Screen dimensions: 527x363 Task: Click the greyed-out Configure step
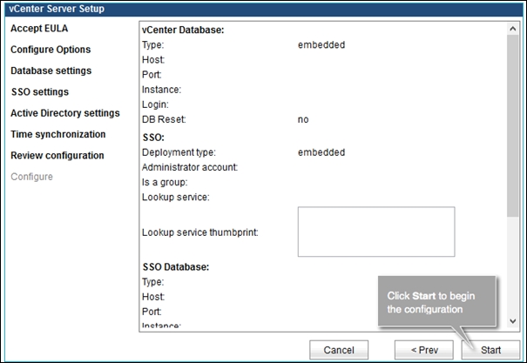(31, 177)
